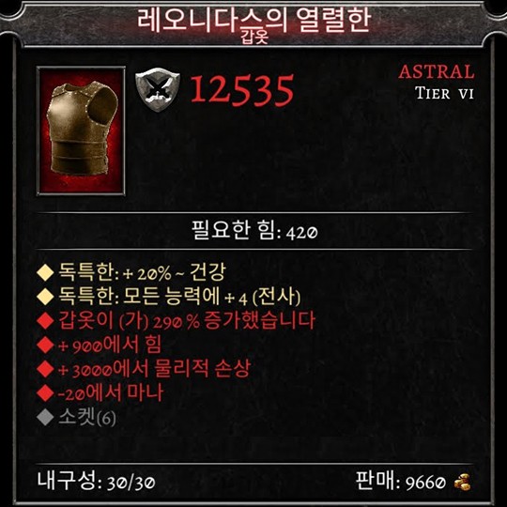Image resolution: width=507 pixels, height=507 pixels.
Task: Click the 갑옷 item type subtitle
Action: (x=254, y=38)
